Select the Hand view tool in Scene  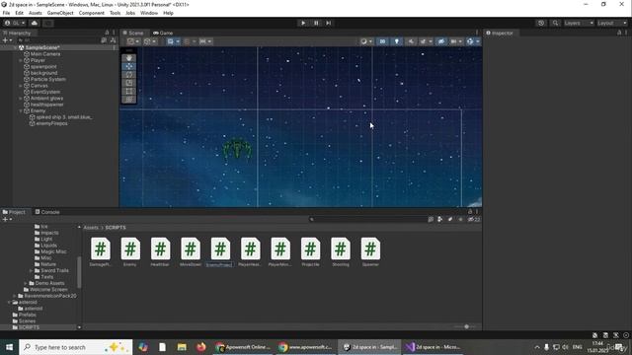[129, 58]
